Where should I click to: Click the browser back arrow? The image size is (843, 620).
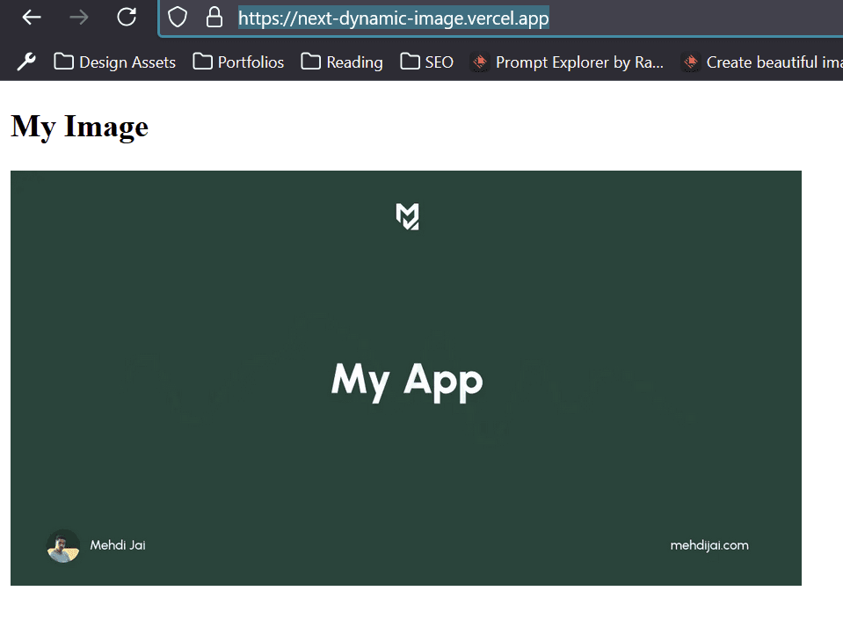pos(32,18)
